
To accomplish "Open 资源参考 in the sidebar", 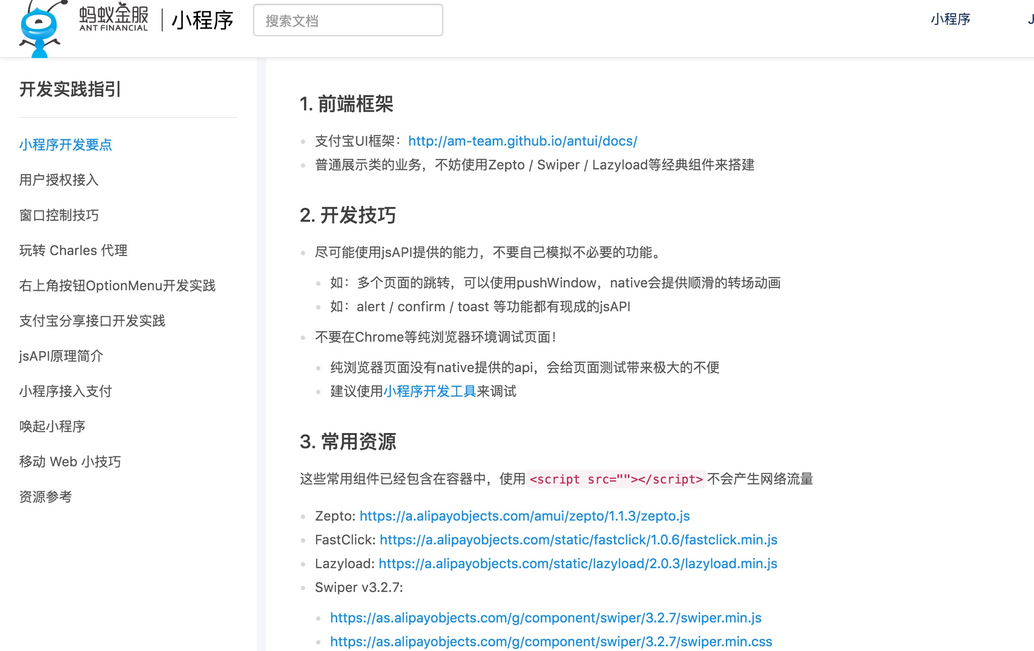I will point(46,497).
